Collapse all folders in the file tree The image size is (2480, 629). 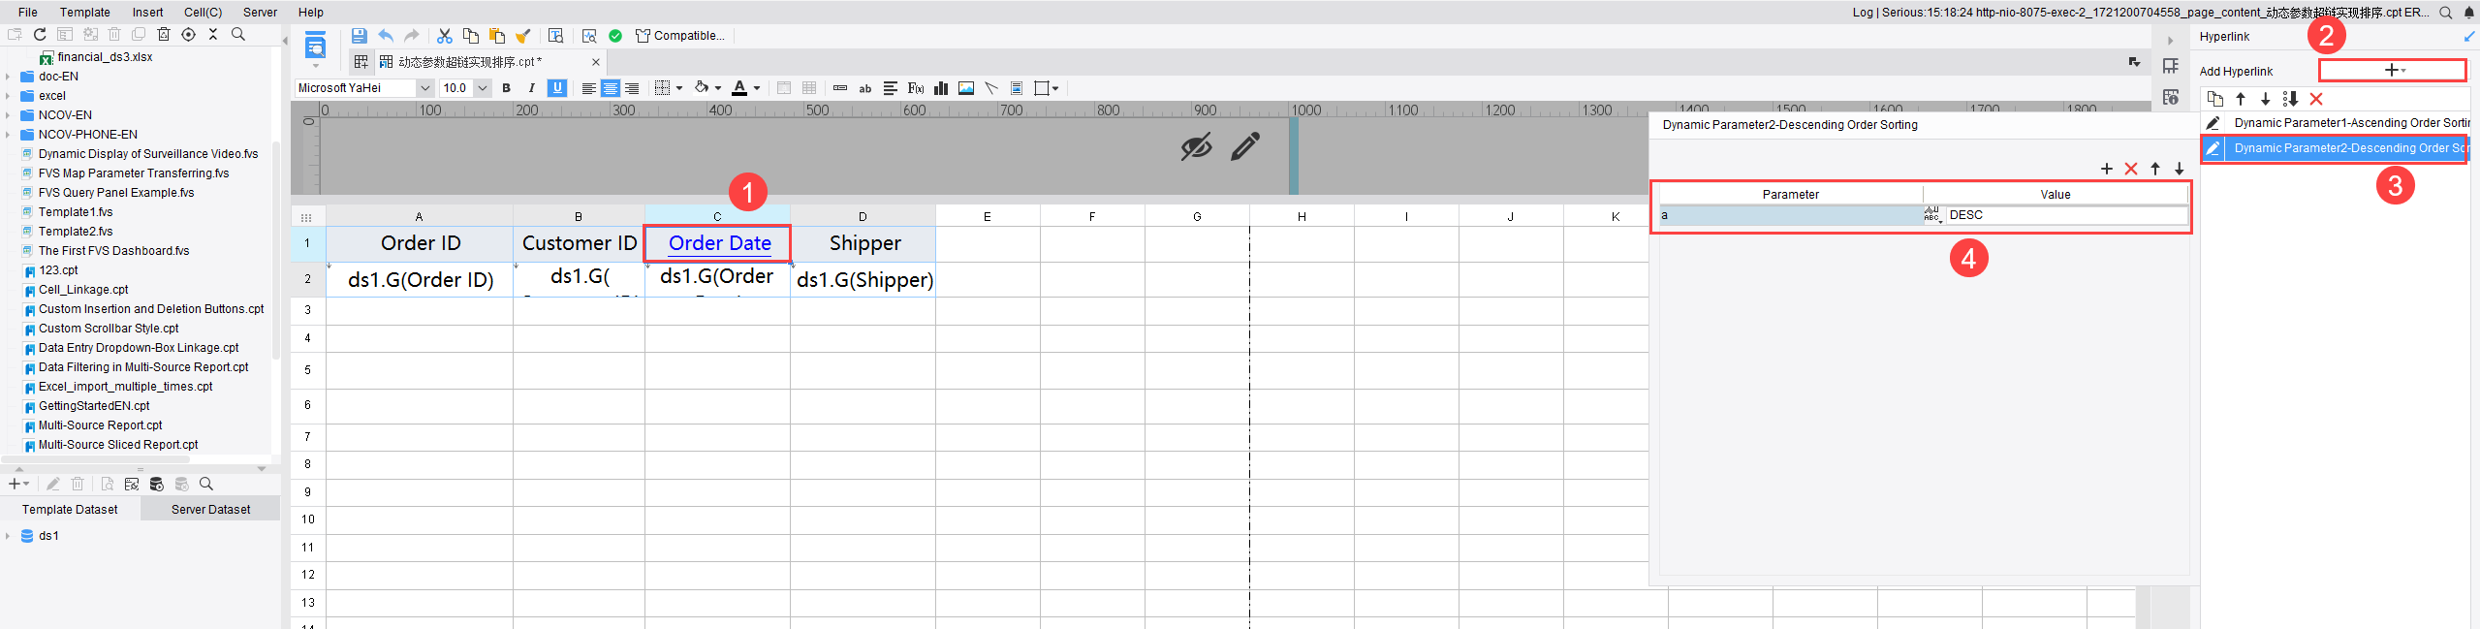tap(213, 34)
